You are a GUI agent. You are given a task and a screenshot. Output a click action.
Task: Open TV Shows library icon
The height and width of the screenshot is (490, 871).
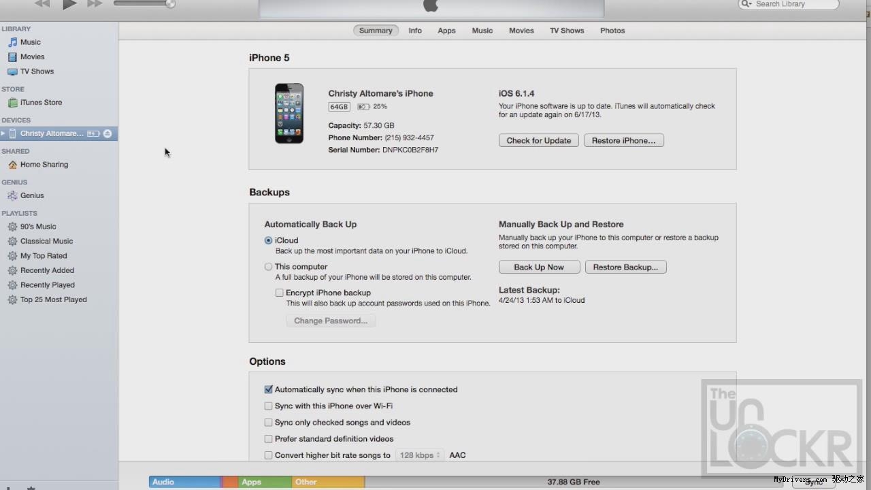[12, 71]
